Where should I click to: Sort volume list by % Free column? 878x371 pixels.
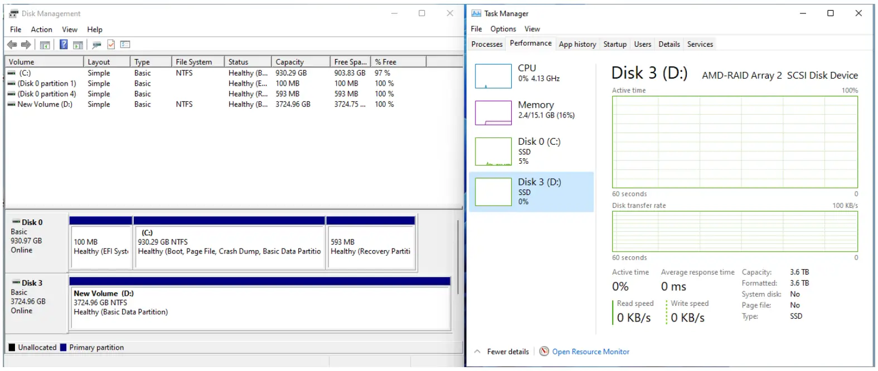[x=385, y=62]
